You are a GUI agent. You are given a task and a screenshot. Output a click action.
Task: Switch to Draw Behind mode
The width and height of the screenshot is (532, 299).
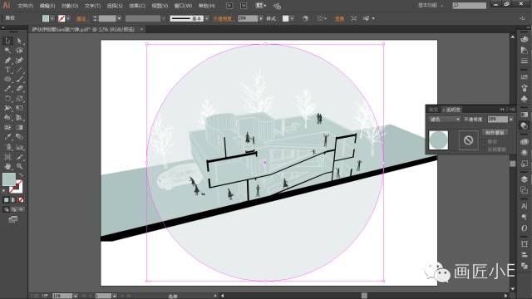pos(13,209)
